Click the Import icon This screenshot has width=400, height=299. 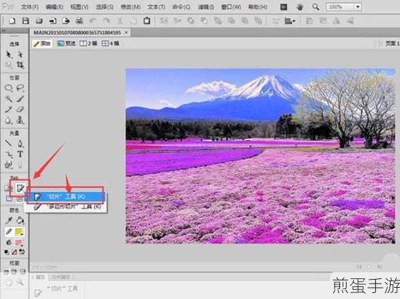click(x=53, y=21)
